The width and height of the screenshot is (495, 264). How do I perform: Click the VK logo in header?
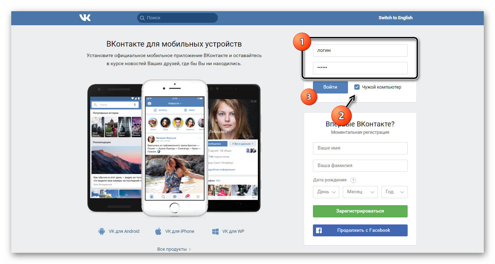point(85,18)
